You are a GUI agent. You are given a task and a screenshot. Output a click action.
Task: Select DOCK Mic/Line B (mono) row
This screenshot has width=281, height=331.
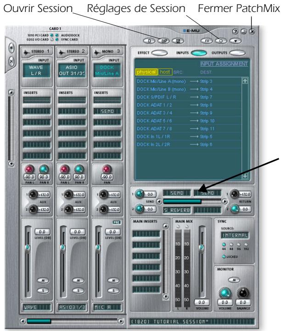[x=188, y=89]
